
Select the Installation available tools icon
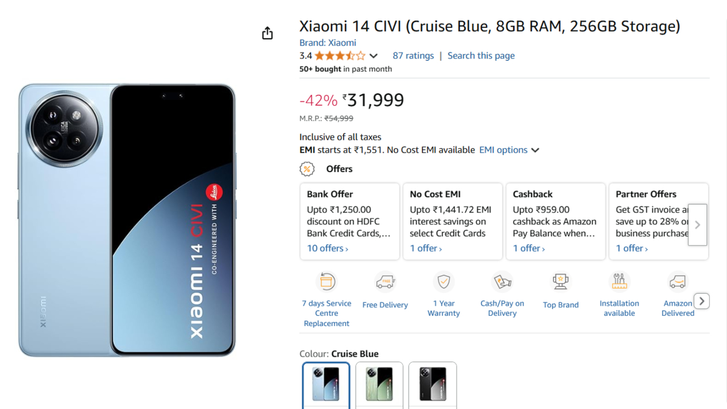619,282
